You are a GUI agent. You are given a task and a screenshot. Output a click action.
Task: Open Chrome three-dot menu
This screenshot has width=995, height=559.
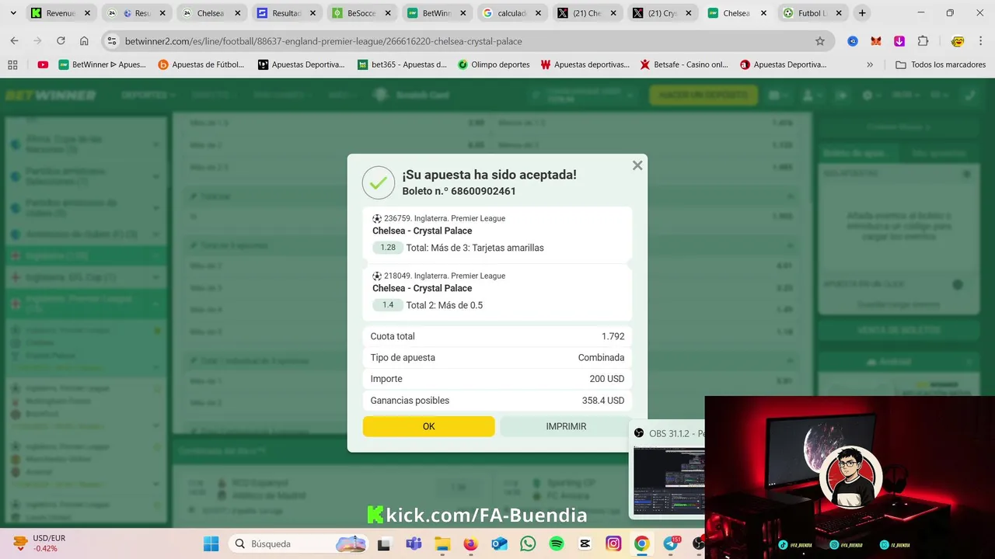[x=981, y=41]
